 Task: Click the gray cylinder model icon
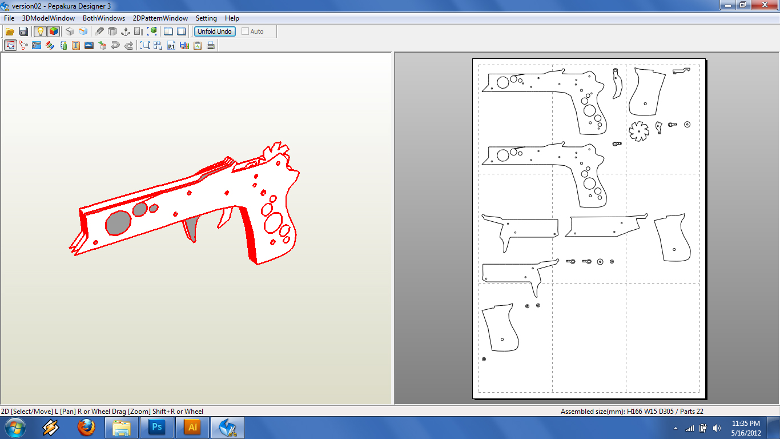tap(112, 31)
